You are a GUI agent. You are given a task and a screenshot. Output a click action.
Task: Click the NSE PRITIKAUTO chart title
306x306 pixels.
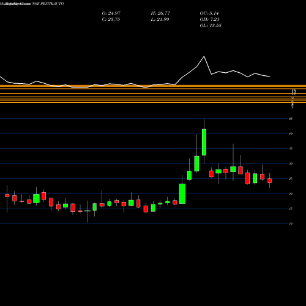click(x=48, y=4)
